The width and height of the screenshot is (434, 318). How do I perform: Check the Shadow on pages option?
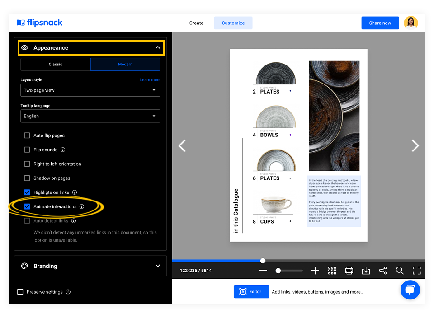[x=27, y=178]
